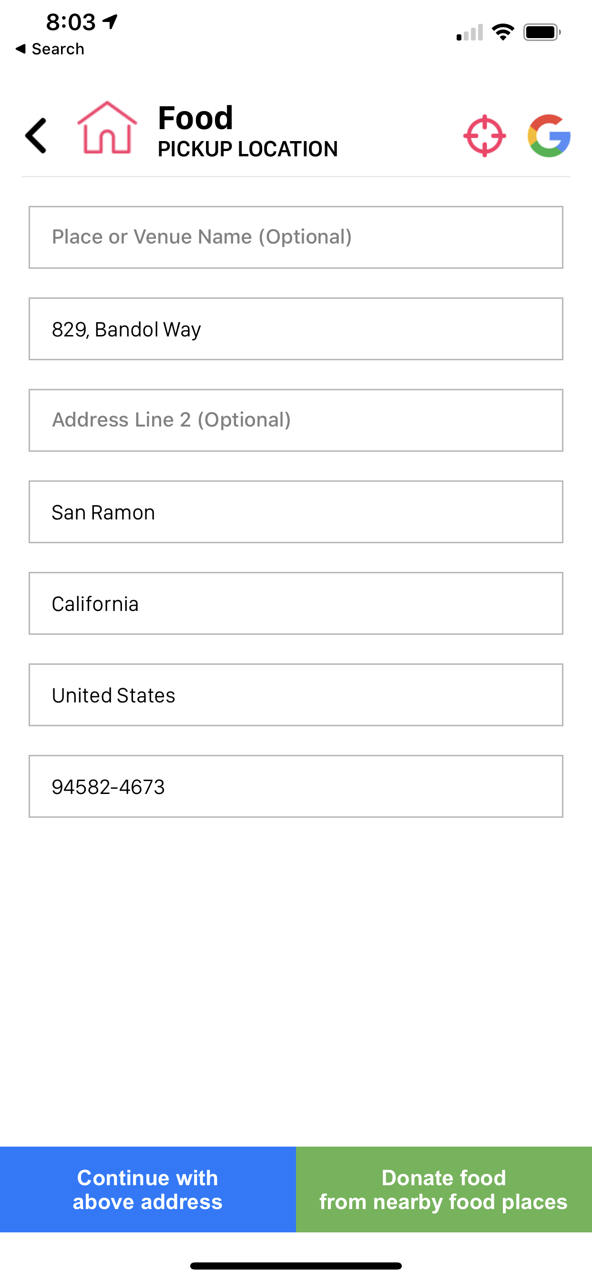Tap the pink house icon
The width and height of the screenshot is (592, 1281).
107,128
